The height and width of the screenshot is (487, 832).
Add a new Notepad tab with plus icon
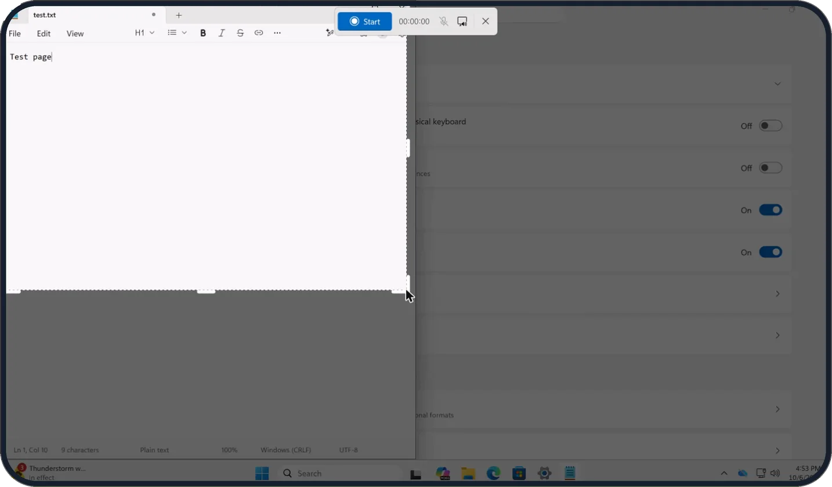[179, 15]
